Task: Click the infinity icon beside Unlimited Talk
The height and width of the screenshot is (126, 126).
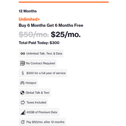Action: [23, 53]
